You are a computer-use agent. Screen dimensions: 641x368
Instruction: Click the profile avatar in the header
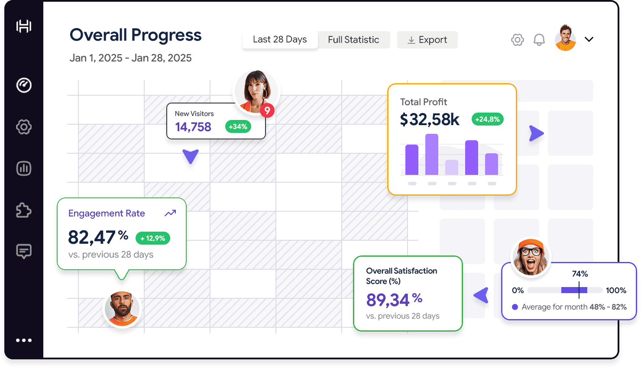(565, 38)
